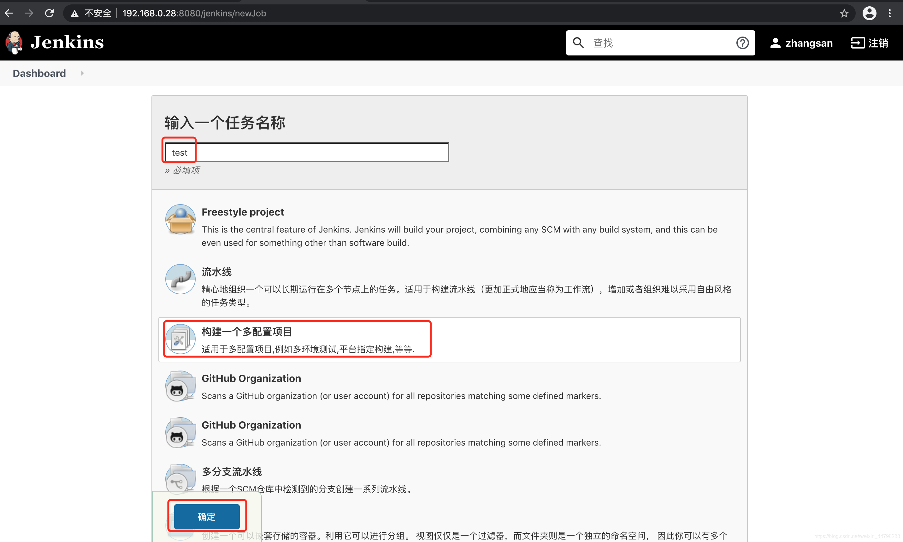Click the task name input containing test
The image size is (903, 542).
click(307, 152)
